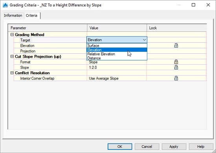
Task: Click the Civil 3D app icon in title bar
Action: (5, 5)
